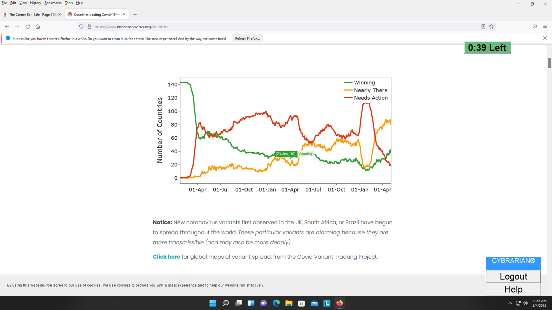This screenshot has width=552, height=310.
Task: Dismiss the Firefox refresh notification bar
Action: (545, 38)
